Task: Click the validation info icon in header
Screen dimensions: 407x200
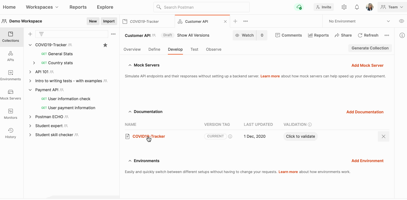Action: point(310,125)
